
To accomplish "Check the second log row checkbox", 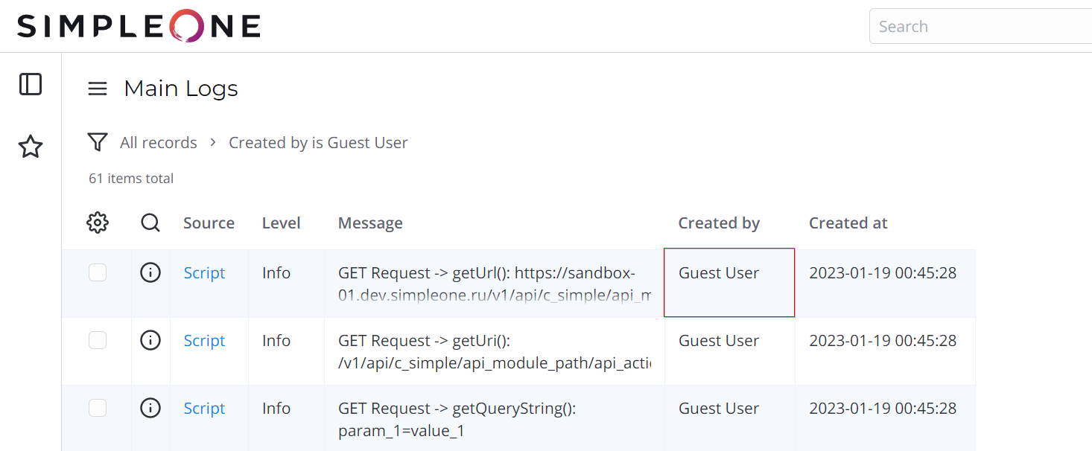I will tap(98, 341).
